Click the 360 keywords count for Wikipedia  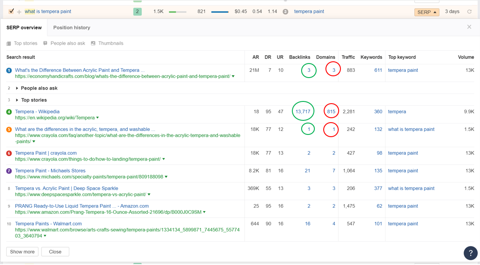[x=378, y=112]
